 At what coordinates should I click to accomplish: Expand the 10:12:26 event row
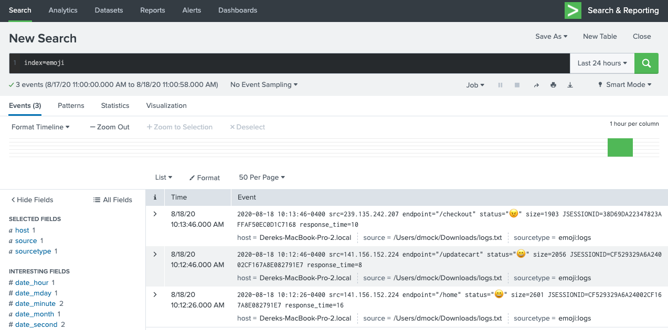click(155, 294)
